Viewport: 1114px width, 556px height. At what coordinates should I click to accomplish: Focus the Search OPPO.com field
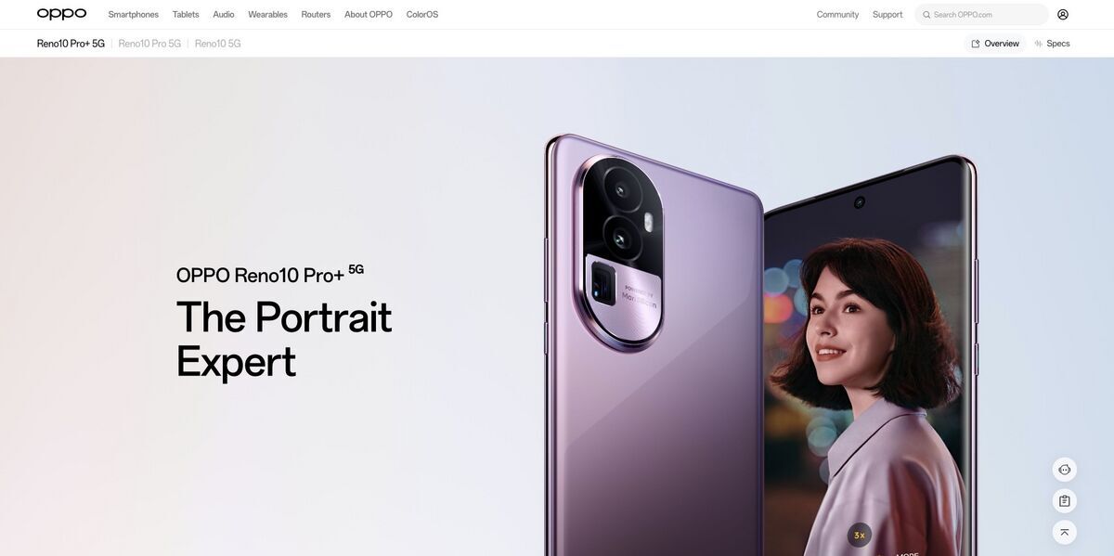[981, 15]
